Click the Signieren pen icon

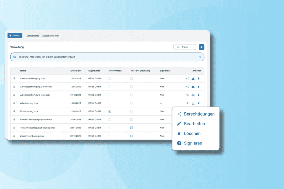(179, 143)
